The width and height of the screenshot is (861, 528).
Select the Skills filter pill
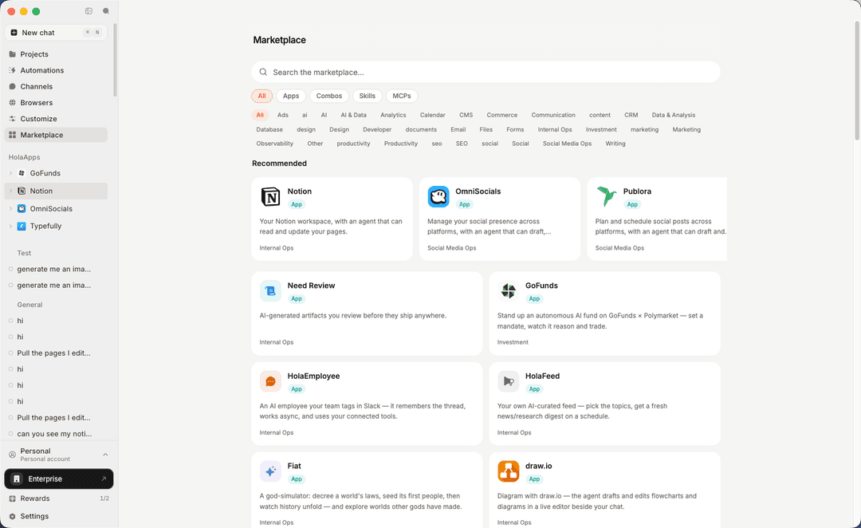click(368, 96)
